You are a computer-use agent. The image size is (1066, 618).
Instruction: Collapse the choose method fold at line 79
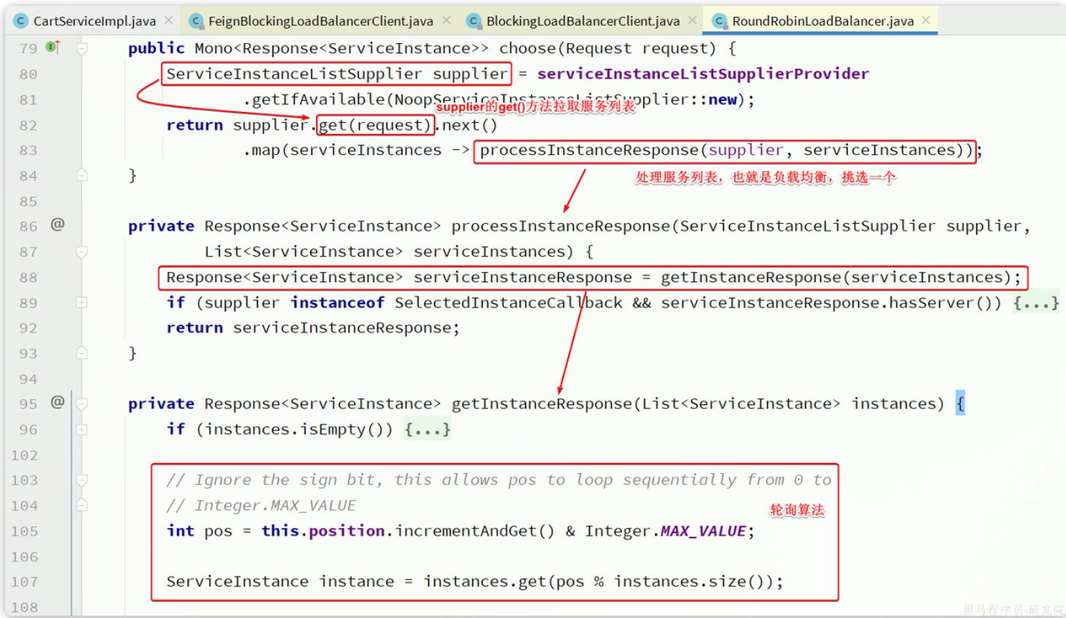pyautogui.click(x=82, y=49)
